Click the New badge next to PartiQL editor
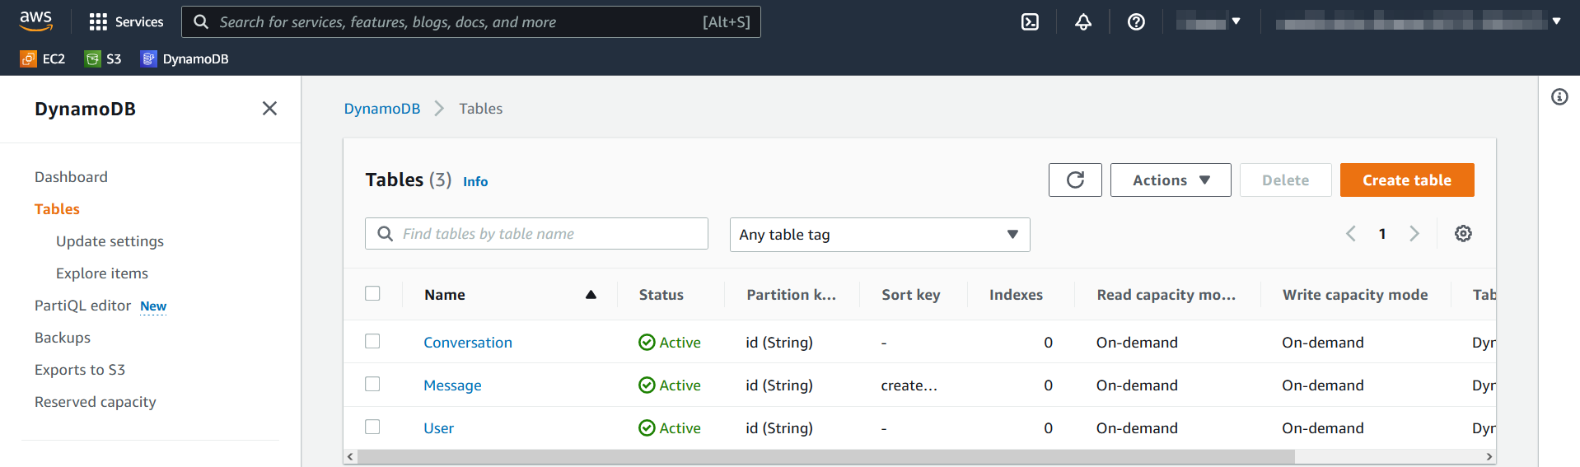 (153, 306)
